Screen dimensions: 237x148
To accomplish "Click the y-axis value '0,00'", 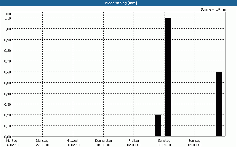I will click(x=8, y=137).
